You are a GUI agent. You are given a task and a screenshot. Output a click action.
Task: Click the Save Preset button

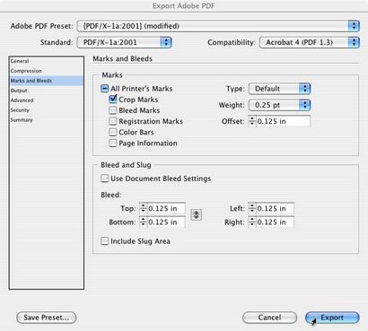click(47, 318)
